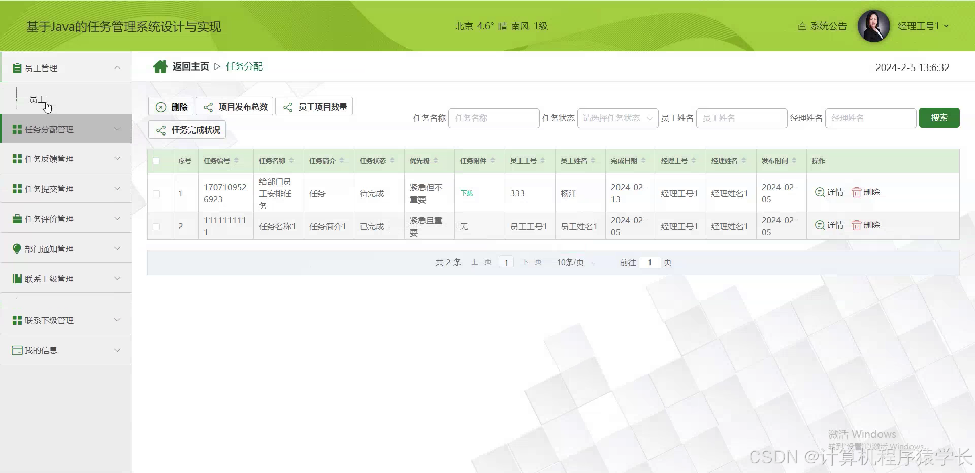Viewport: 975px width, 473px height.
Task: Open the 10条/页 page size dropdown
Action: (x=576, y=262)
